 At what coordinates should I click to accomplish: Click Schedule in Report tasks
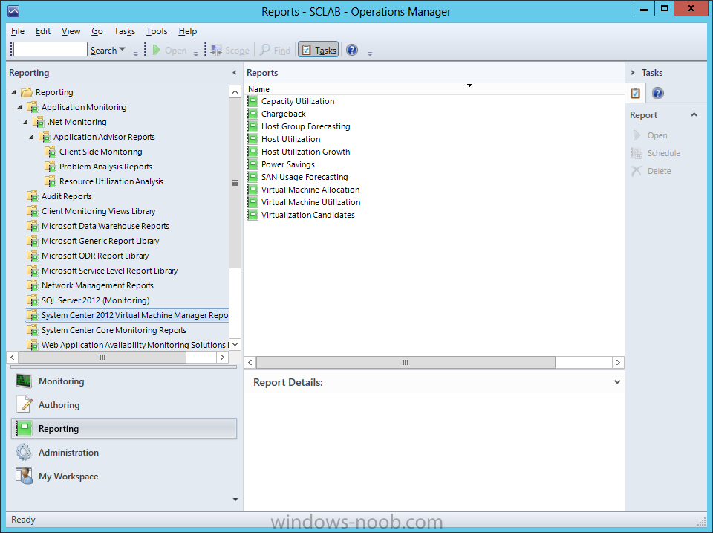pos(656,153)
